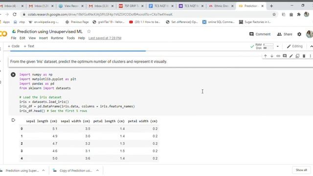The height and width of the screenshot is (176, 313).
Task: Open Colab settings gear
Action: (x=299, y=34)
